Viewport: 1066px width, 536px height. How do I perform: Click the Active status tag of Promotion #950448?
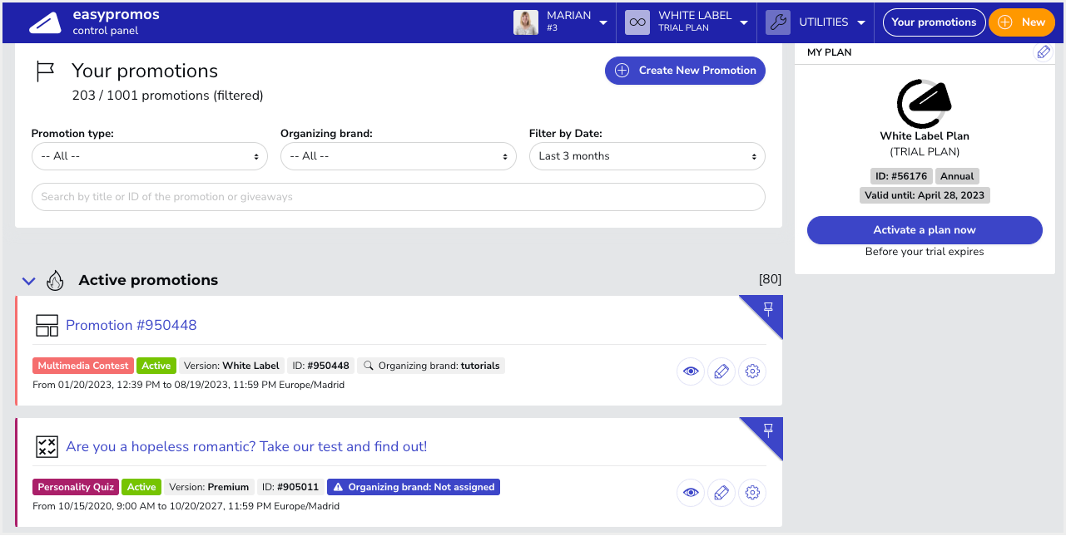(156, 366)
